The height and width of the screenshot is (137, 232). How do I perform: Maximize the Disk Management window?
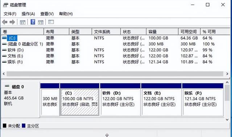(x=208, y=5)
